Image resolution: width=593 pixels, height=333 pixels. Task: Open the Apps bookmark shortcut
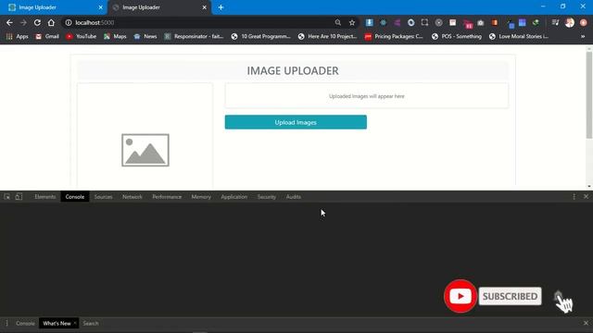pos(17,37)
